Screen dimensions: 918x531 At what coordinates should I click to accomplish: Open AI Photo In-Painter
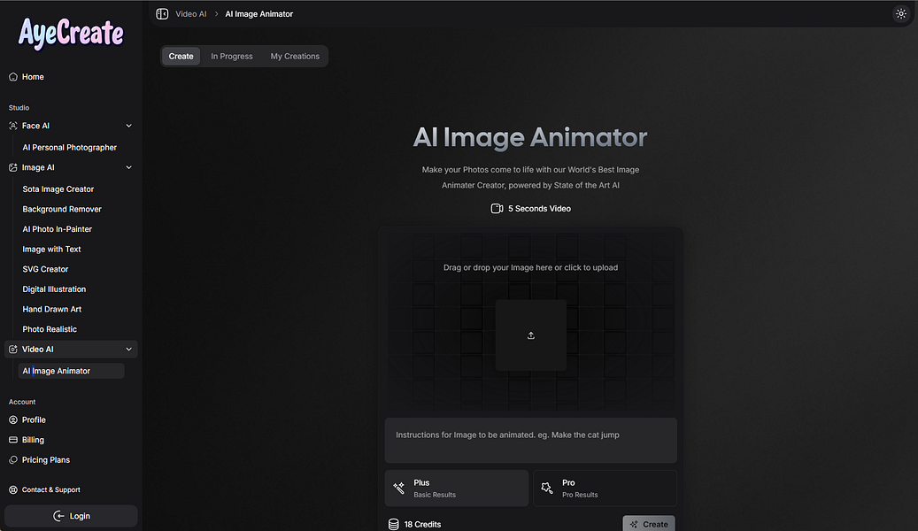click(x=58, y=229)
